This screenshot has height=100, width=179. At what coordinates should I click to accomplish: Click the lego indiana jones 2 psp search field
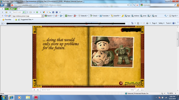coord(27,16)
